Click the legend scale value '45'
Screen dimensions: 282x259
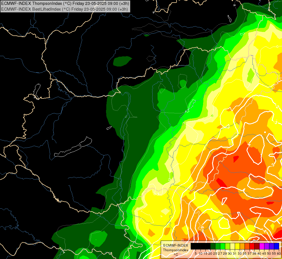pyautogui.click(x=264, y=254)
